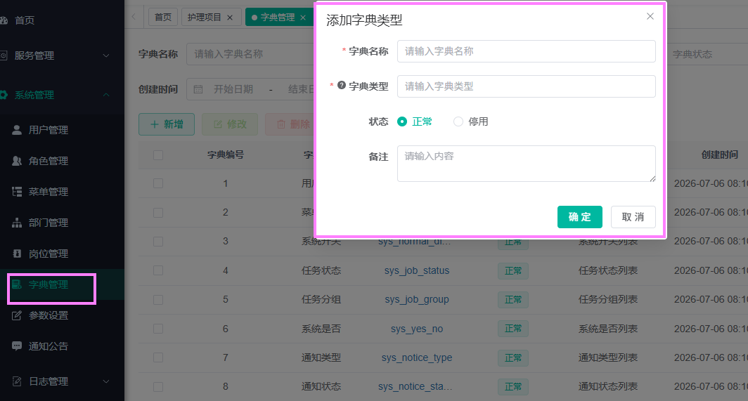This screenshot has width=748, height=401.
Task: Click the 确定 confirm button
Action: [x=579, y=217]
